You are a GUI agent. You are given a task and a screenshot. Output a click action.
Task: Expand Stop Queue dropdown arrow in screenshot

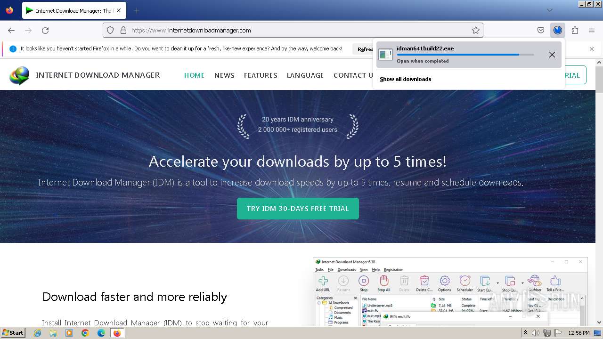coord(522,283)
